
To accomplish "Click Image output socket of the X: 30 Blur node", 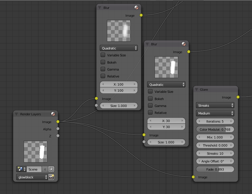I will tap(189, 51).
